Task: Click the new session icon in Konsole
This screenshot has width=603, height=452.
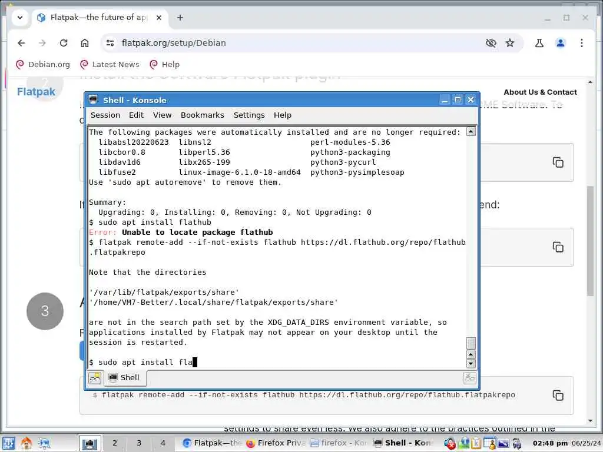Action: click(x=95, y=378)
